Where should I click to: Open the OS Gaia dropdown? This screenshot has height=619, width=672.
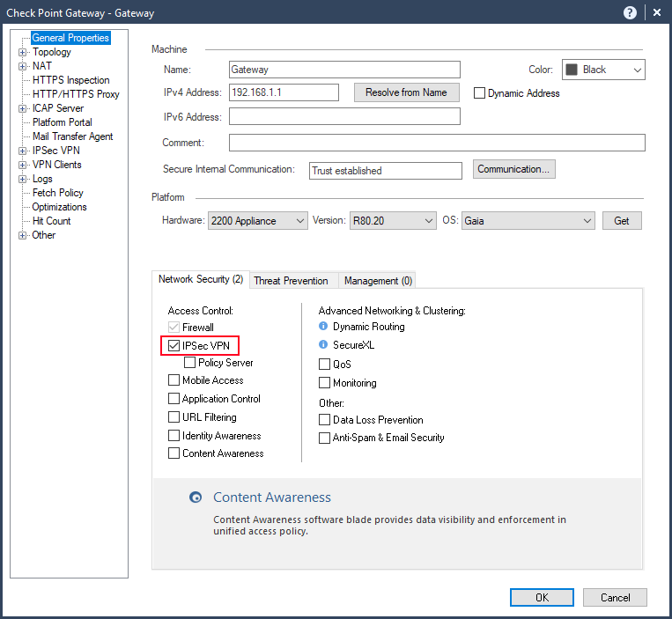[x=528, y=221]
